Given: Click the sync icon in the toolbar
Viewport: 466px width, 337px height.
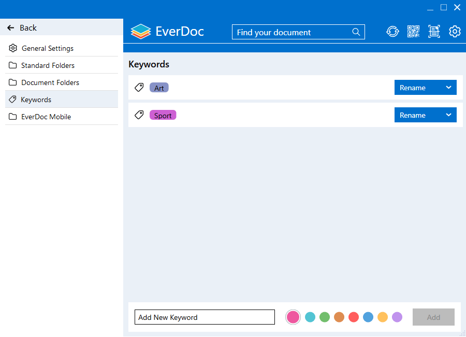Looking at the screenshot, I should (392, 31).
